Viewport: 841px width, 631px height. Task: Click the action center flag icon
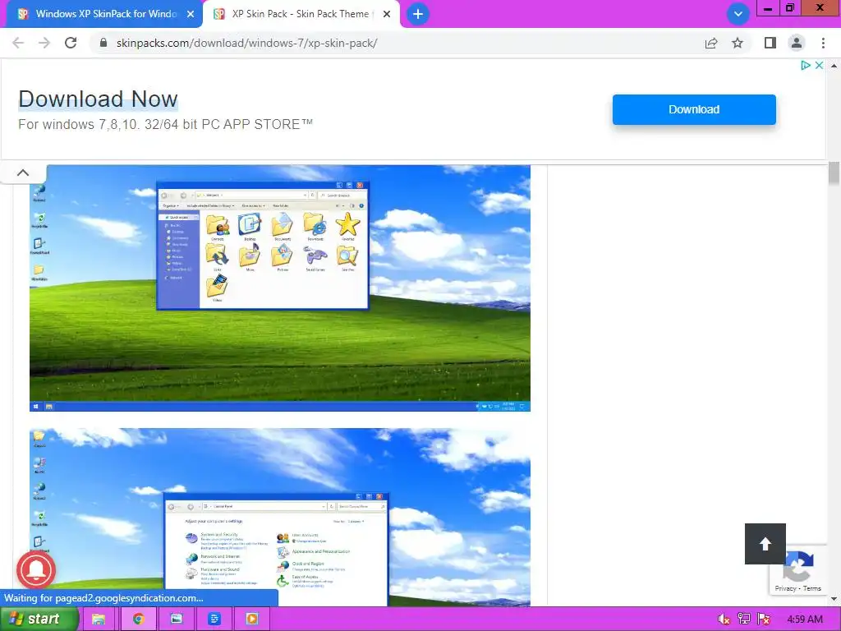coord(764,619)
